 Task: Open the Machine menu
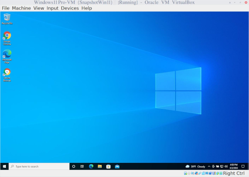(x=21, y=8)
